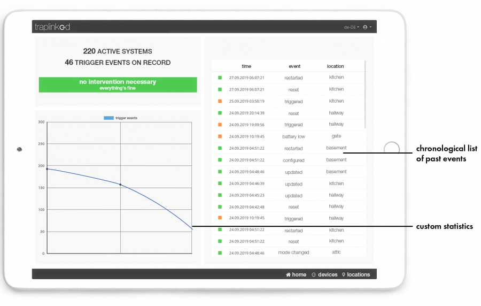Select green status of 04:42:48 reset row
Image resolution: width=481 pixels, height=306 pixels.
220,207
